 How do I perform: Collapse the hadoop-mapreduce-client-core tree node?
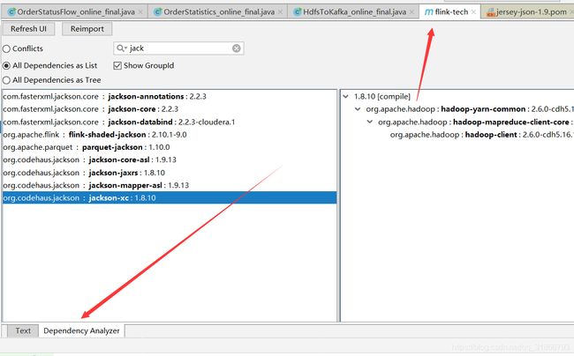(x=370, y=122)
